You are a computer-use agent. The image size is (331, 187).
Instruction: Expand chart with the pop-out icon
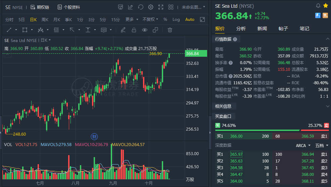[202, 19]
